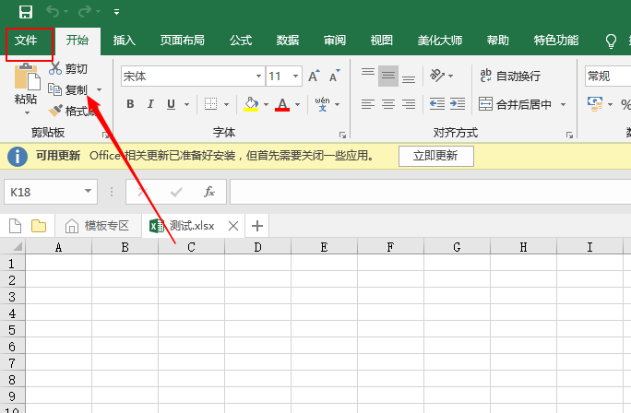Open the font size 11 dropdown
The image size is (631, 413).
click(296, 76)
